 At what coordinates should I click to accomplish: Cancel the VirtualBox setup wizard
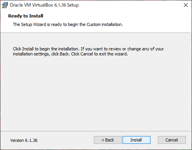(172, 140)
